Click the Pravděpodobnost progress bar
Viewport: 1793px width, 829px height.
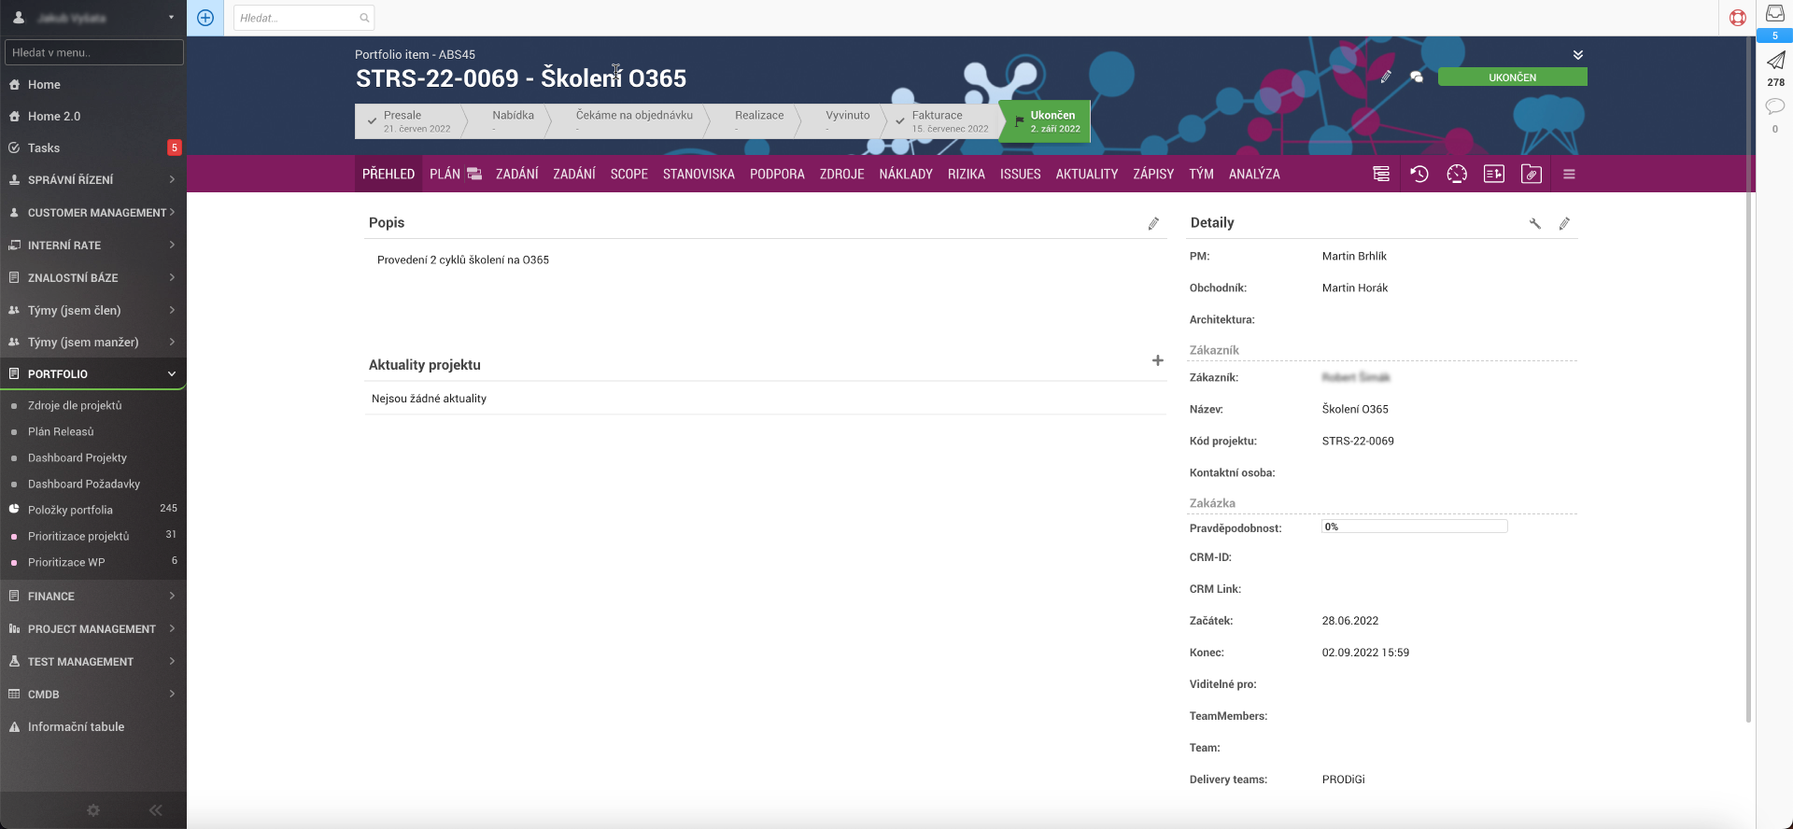1414,527
